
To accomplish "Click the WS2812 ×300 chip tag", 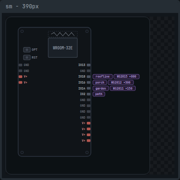I will (121, 83).
